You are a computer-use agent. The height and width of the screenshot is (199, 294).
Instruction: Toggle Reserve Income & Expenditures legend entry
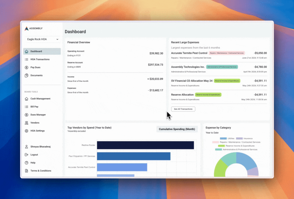pyautogui.click(x=236, y=146)
